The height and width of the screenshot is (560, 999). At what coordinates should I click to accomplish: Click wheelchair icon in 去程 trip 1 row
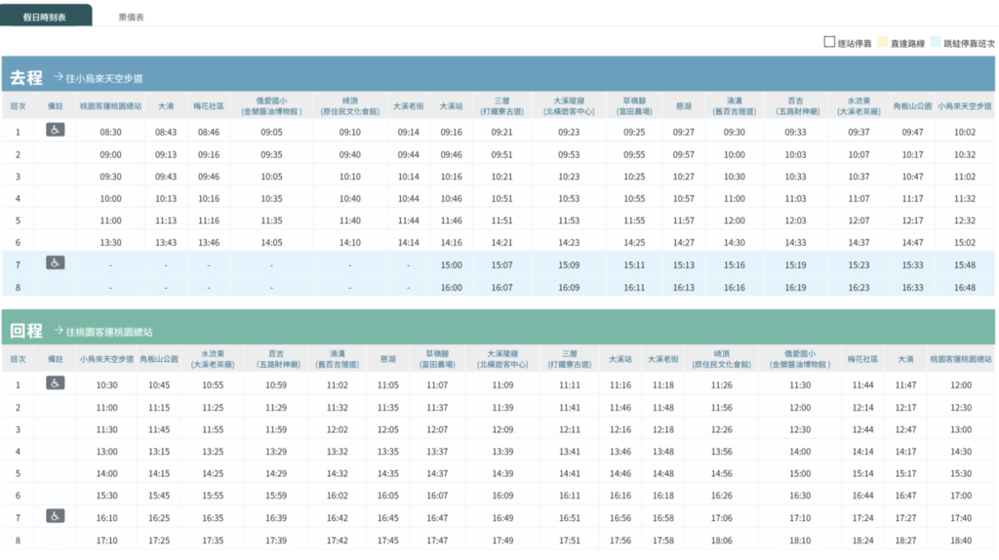pos(56,130)
